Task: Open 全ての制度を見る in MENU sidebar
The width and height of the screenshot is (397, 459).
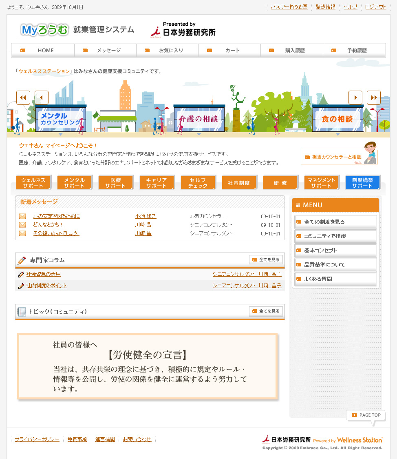Action: tap(335, 222)
